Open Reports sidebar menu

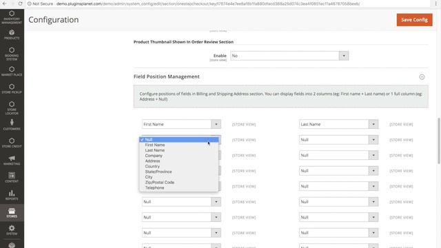click(12, 195)
